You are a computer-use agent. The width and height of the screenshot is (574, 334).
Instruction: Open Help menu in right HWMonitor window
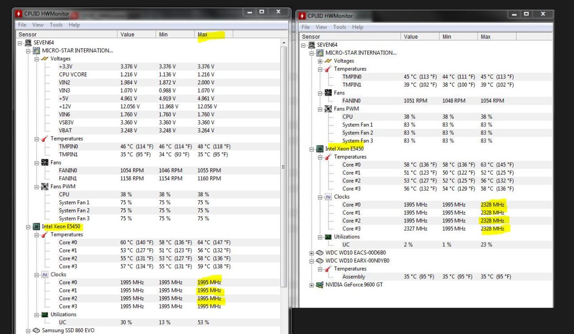[357, 27]
